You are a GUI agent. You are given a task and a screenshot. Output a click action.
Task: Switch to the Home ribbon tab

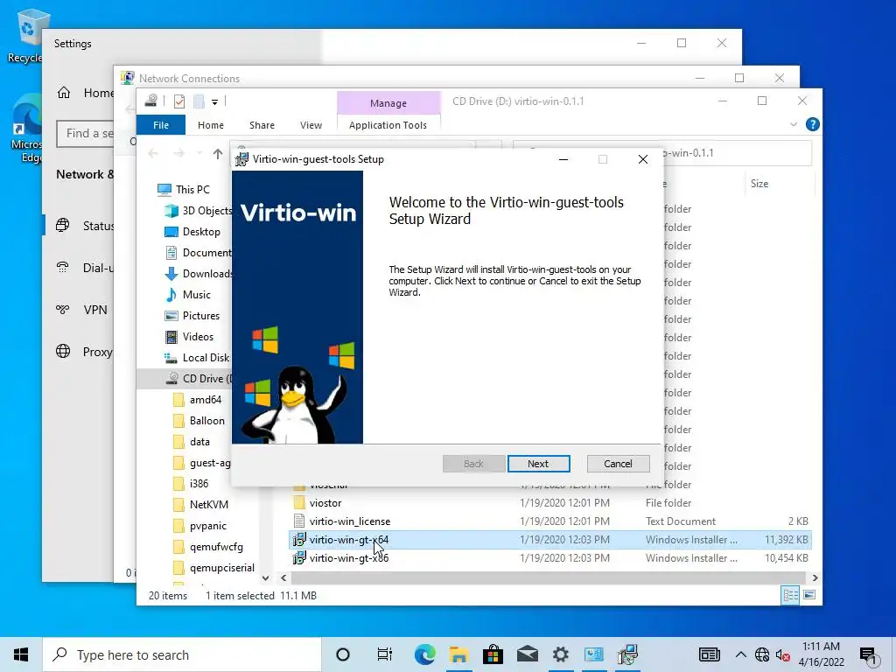click(x=211, y=125)
